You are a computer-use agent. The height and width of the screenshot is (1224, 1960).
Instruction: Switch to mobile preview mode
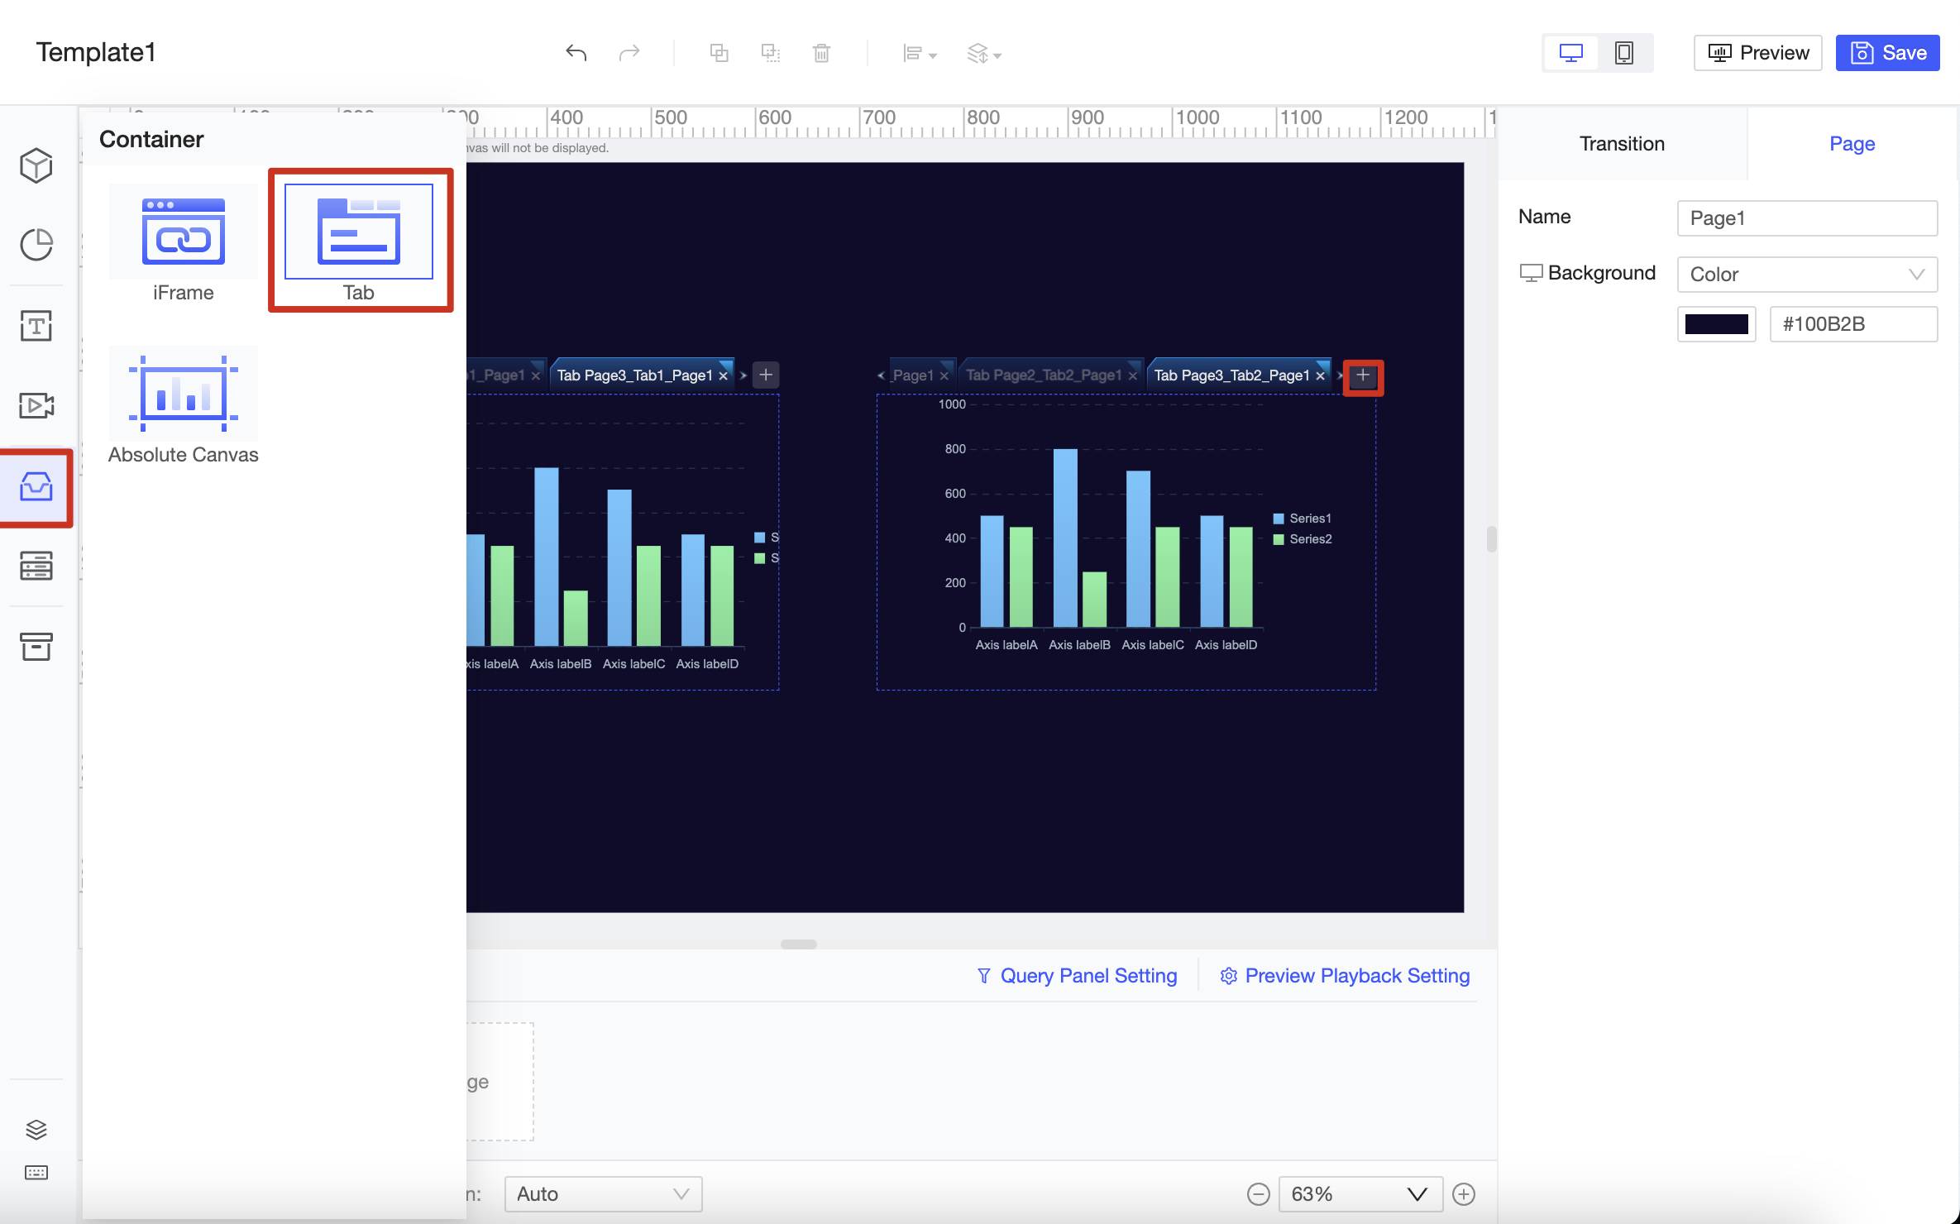tap(1623, 52)
